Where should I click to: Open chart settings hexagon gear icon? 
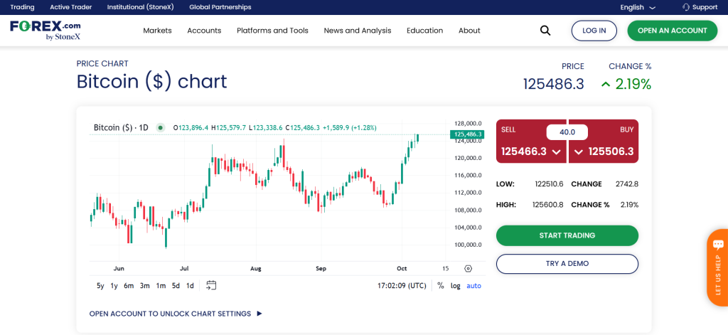pyautogui.click(x=468, y=269)
